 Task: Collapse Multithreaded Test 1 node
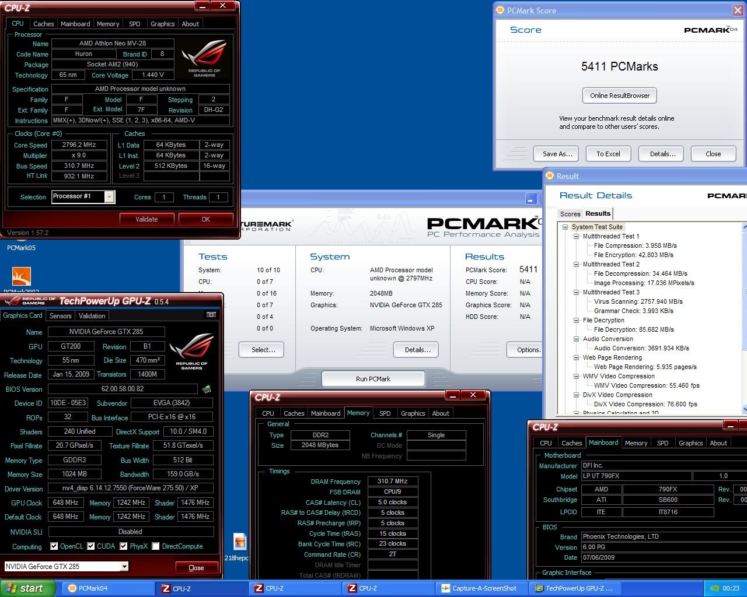[x=576, y=236]
